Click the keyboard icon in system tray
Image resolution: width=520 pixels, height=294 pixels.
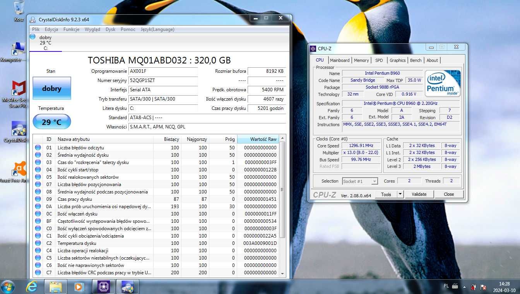455,286
